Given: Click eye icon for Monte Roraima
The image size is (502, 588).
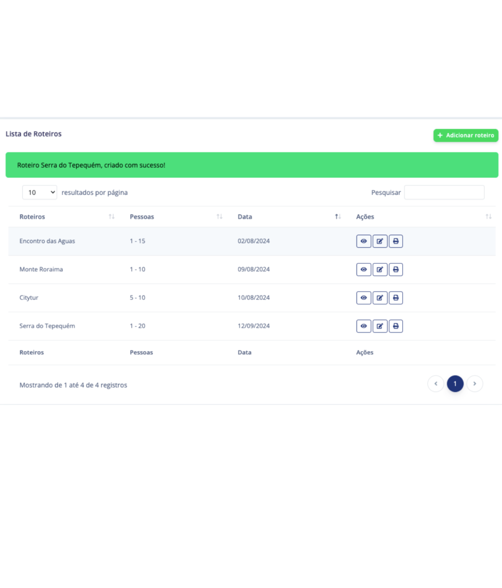Looking at the screenshot, I should (x=364, y=269).
